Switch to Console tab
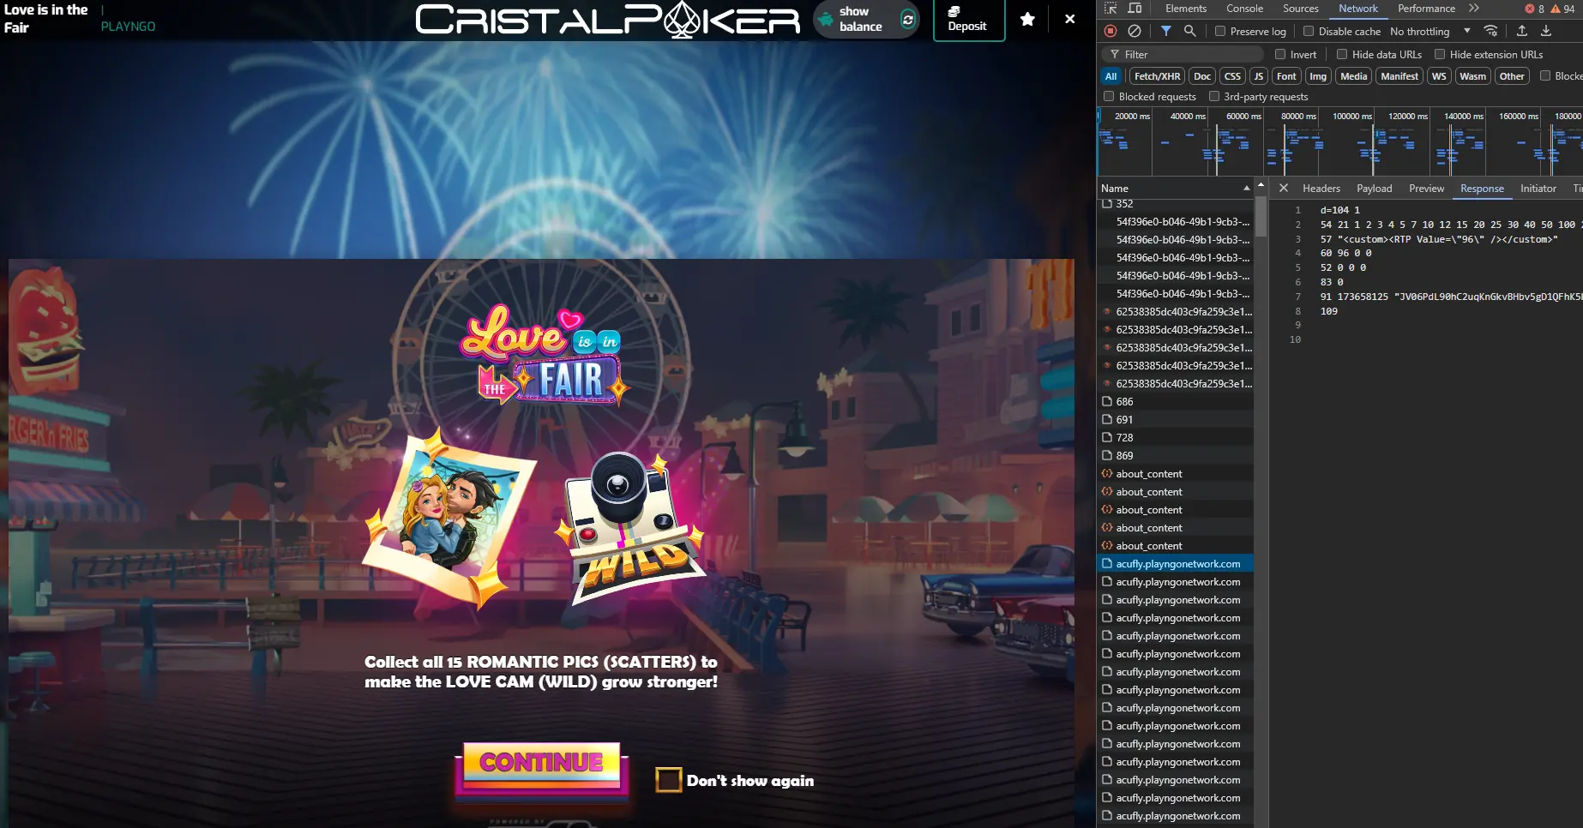This screenshot has width=1583, height=828. pyautogui.click(x=1244, y=9)
